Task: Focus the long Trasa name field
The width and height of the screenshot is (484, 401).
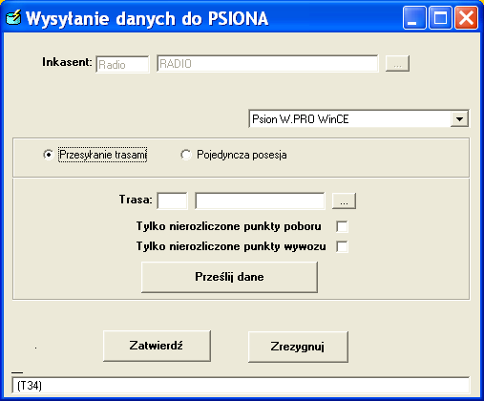Action: pyautogui.click(x=260, y=200)
